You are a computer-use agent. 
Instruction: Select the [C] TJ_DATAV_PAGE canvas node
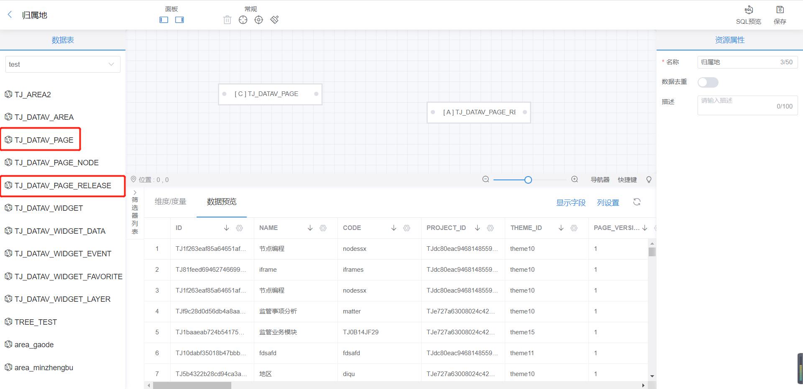270,94
